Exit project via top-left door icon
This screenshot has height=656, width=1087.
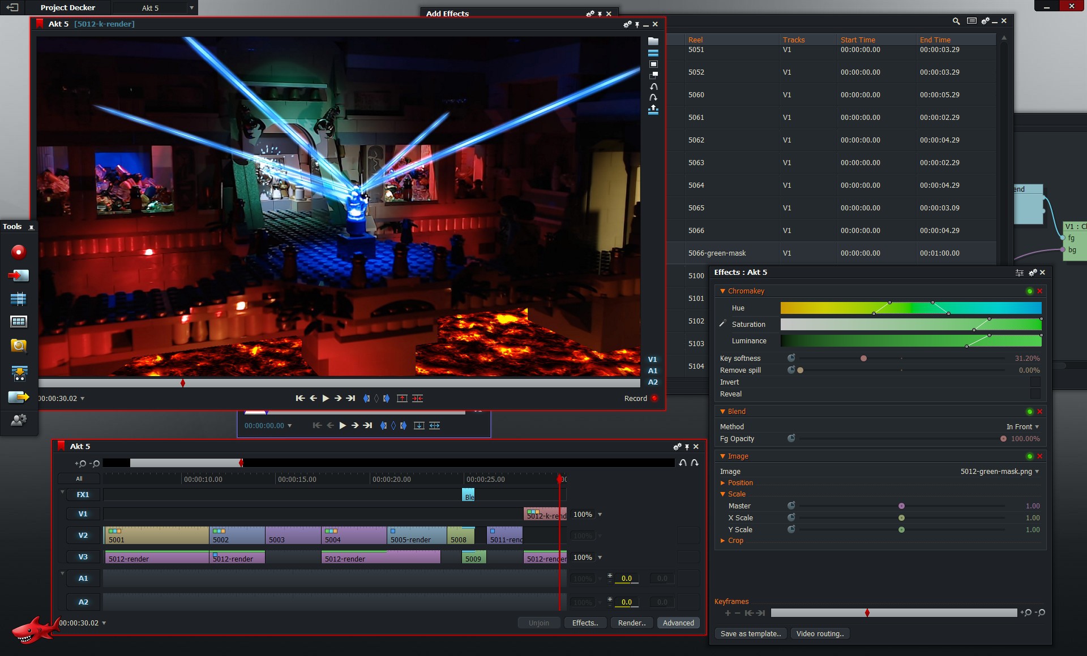(12, 7)
